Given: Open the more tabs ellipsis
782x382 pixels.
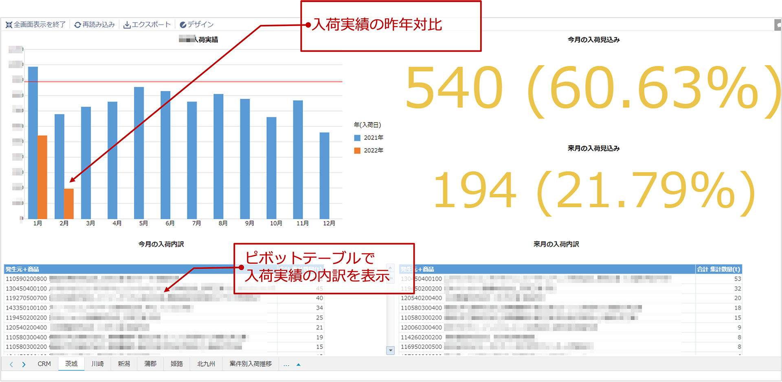Looking at the screenshot, I should tap(286, 364).
